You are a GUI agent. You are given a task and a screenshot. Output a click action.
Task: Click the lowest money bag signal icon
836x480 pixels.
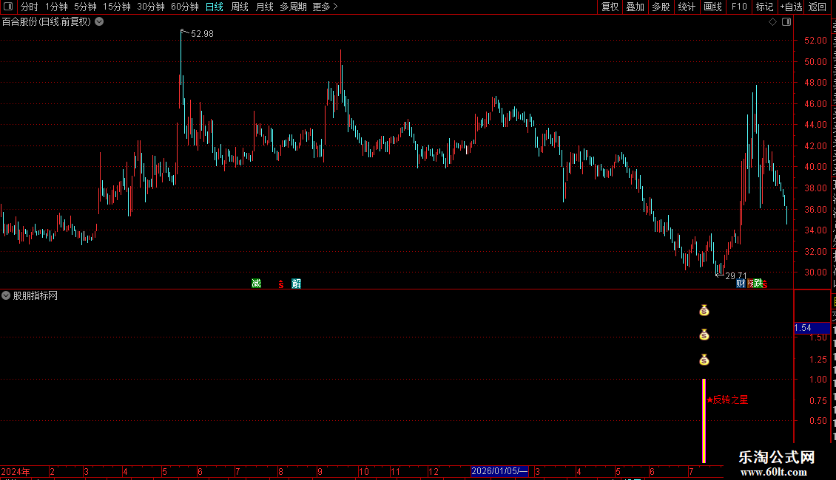704,360
